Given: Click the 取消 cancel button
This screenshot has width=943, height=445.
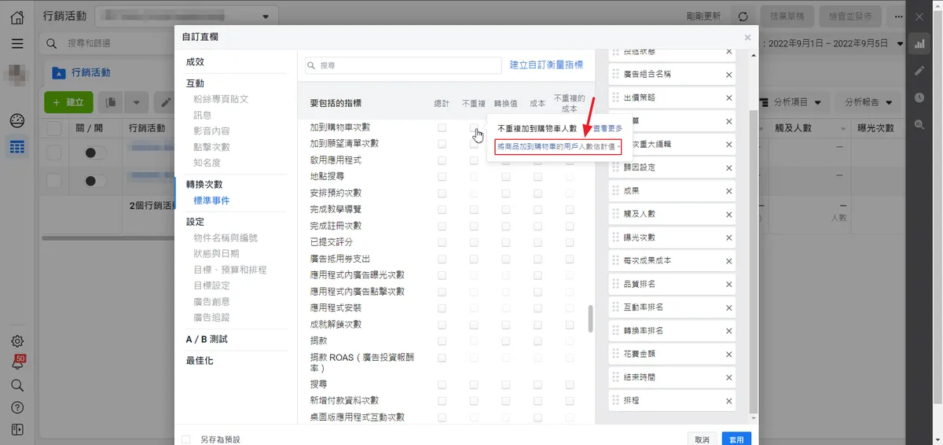Looking at the screenshot, I should point(702,439).
